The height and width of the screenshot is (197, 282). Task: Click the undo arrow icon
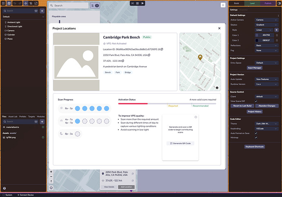[15, 3]
